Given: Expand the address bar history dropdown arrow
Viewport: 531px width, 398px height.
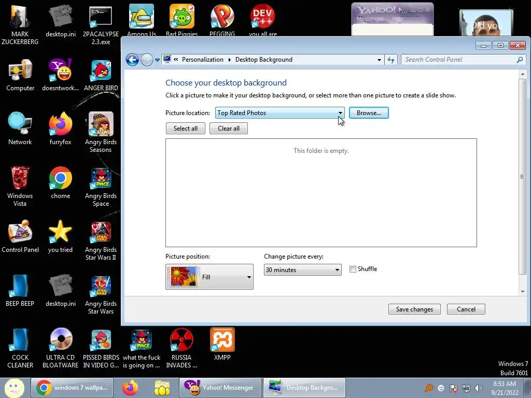Looking at the screenshot, I should (x=379, y=60).
